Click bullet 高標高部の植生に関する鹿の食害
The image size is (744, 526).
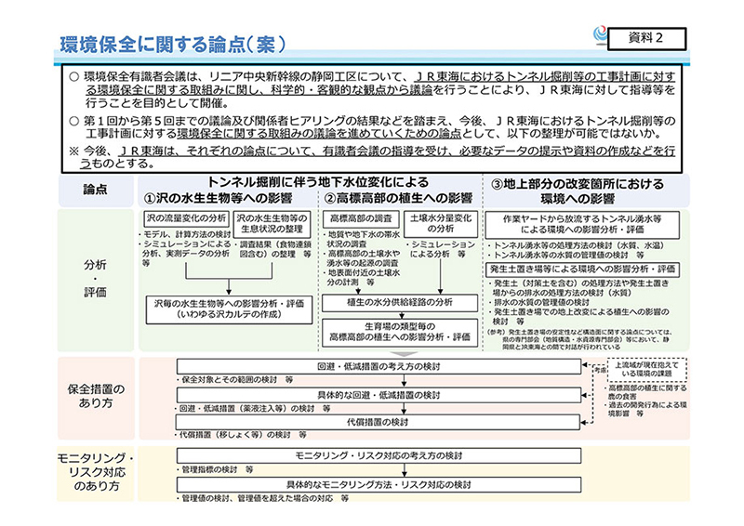(x=647, y=392)
